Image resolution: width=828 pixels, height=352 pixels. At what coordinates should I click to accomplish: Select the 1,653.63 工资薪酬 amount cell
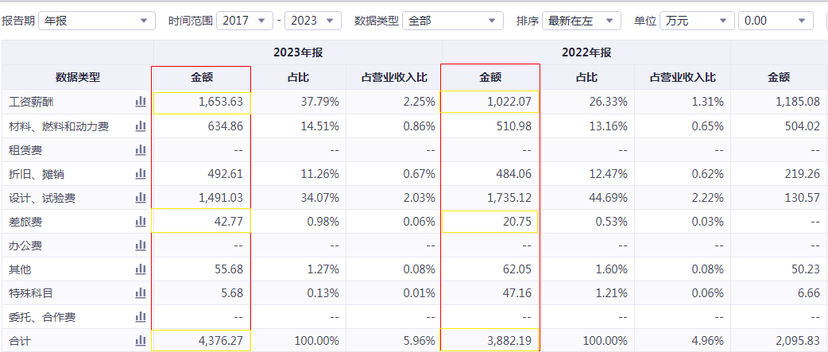202,102
